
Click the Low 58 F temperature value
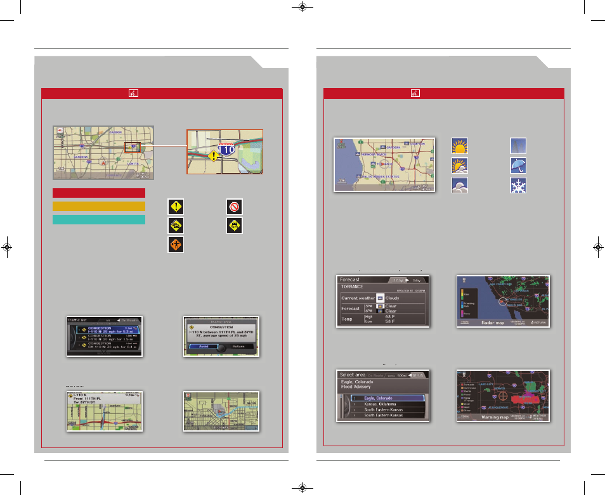click(x=390, y=321)
